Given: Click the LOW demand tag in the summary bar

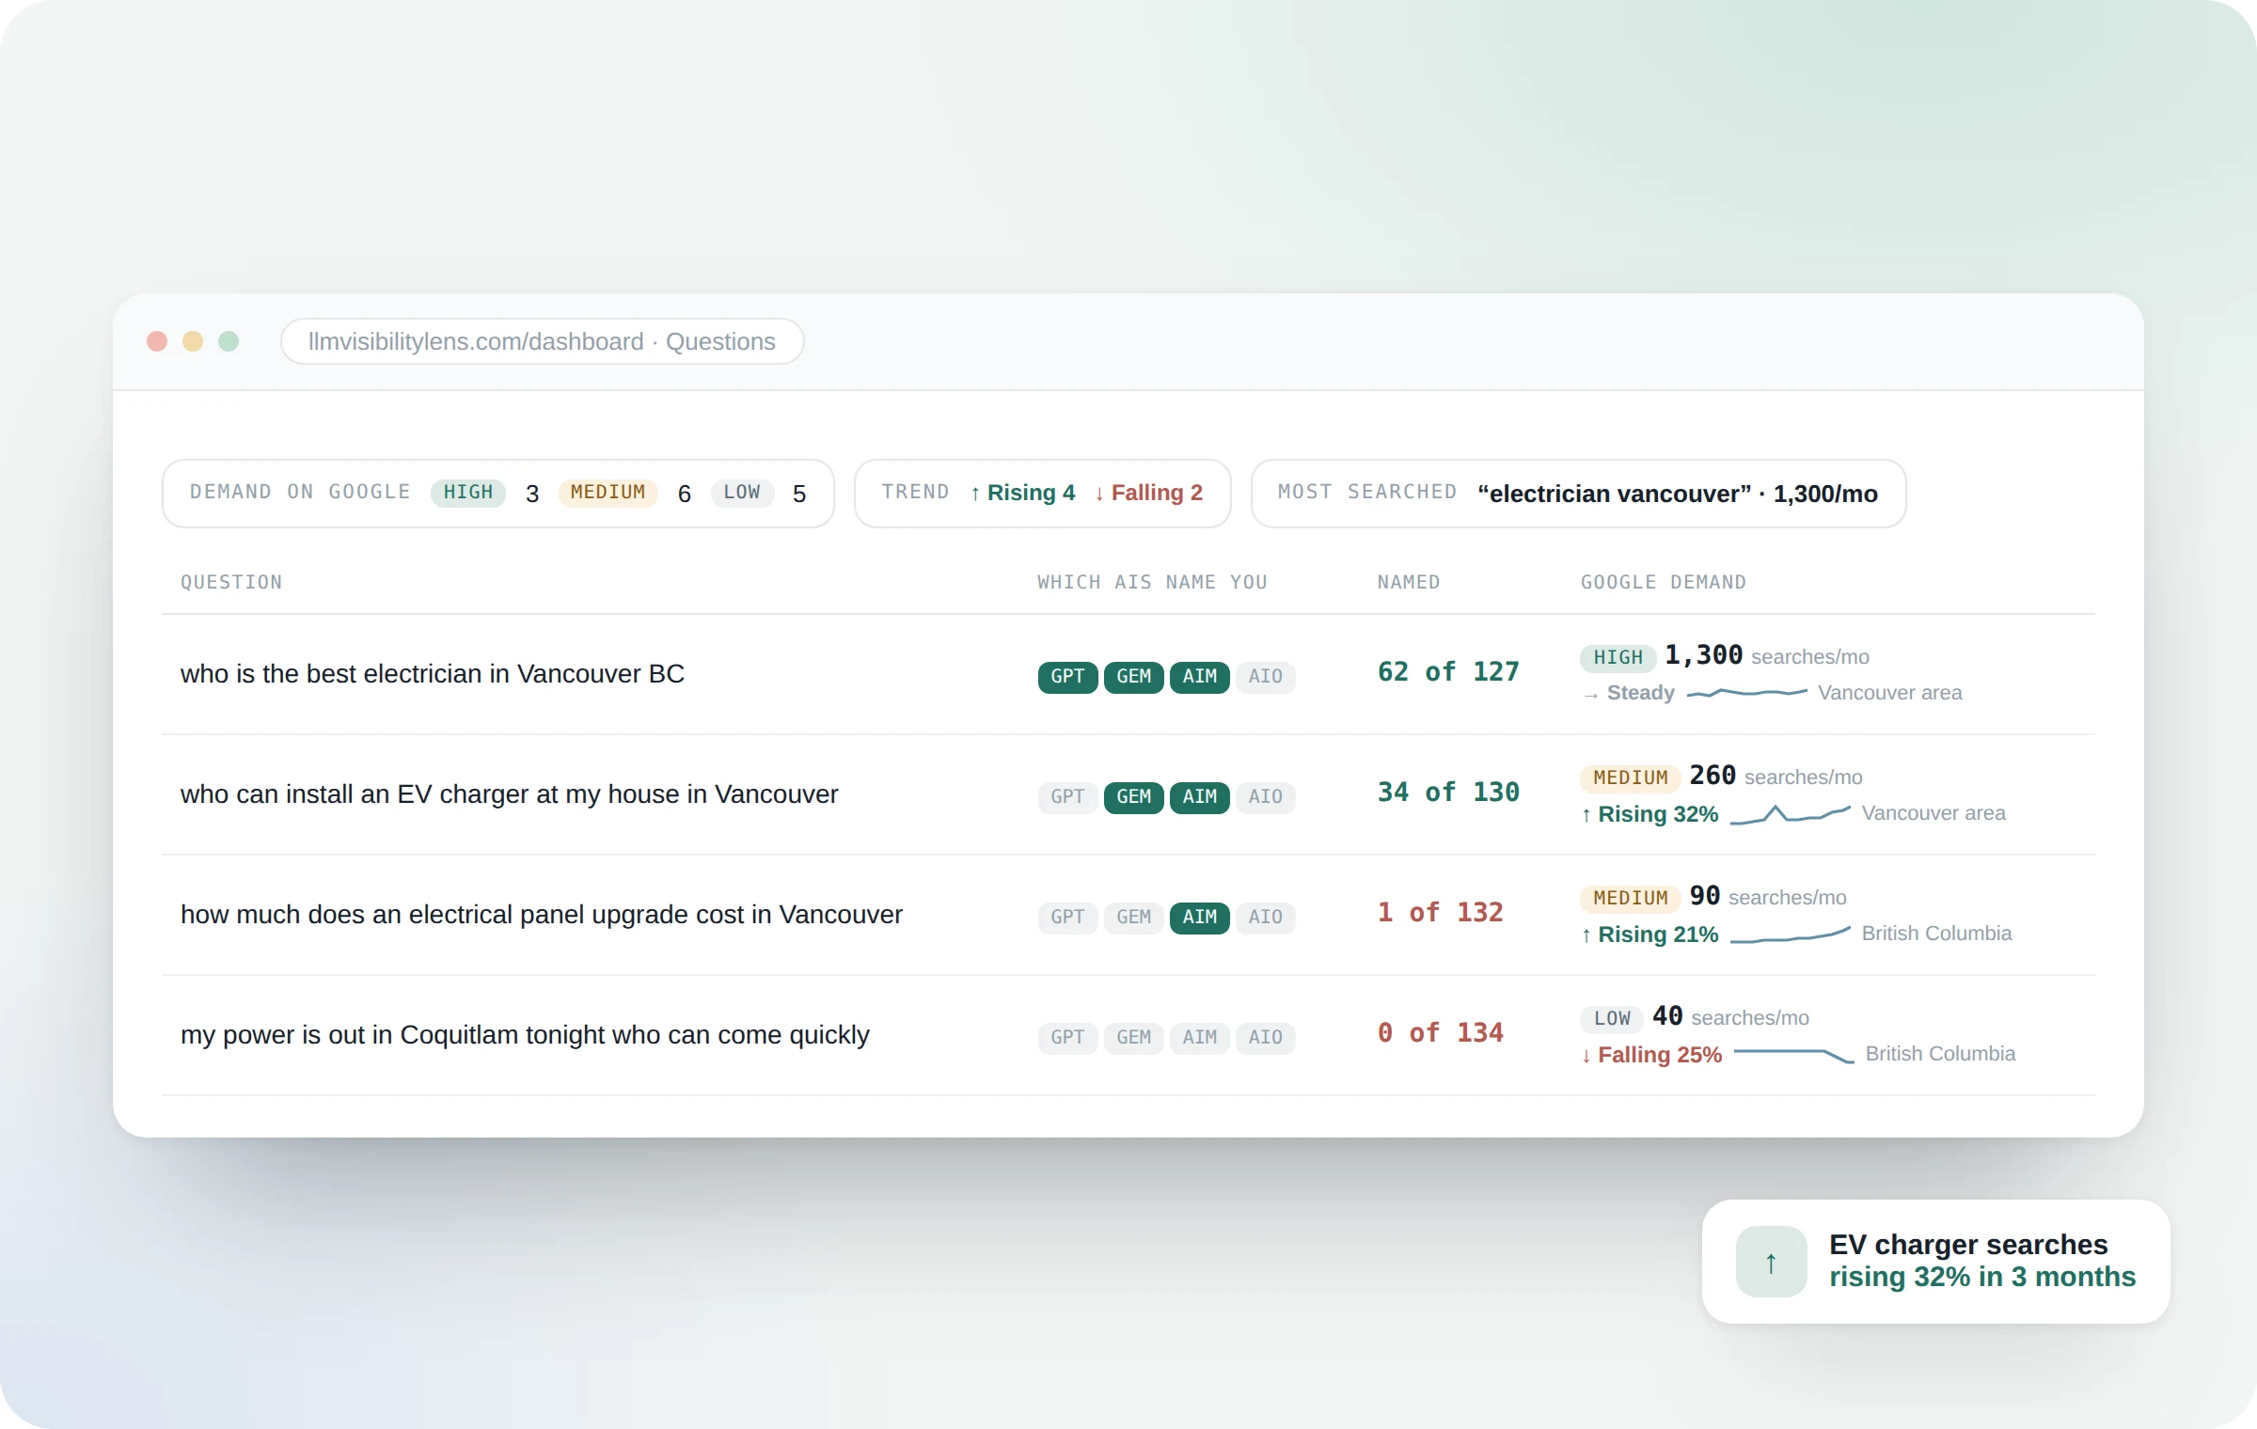Looking at the screenshot, I should click(x=742, y=493).
